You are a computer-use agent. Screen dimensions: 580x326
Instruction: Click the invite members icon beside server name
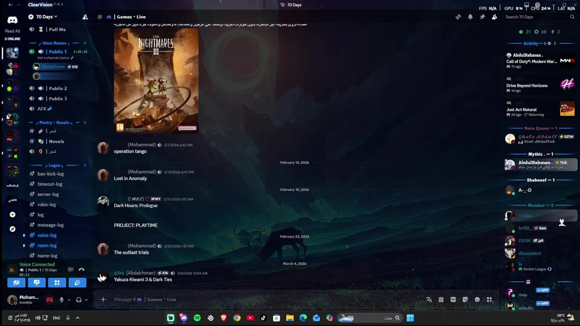pyautogui.click(x=85, y=17)
